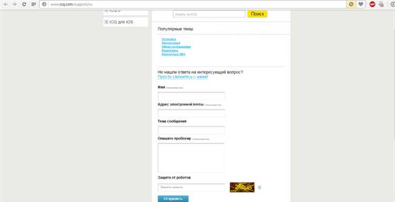Expand the ICQ для iOS tree item
This screenshot has height=202, width=395.
(x=106, y=22)
